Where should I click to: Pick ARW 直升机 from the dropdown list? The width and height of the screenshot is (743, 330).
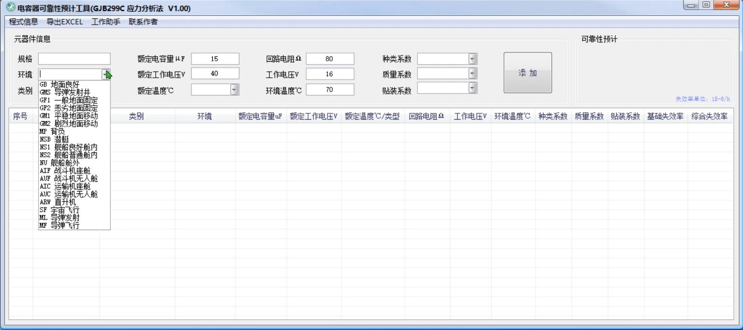(58, 202)
